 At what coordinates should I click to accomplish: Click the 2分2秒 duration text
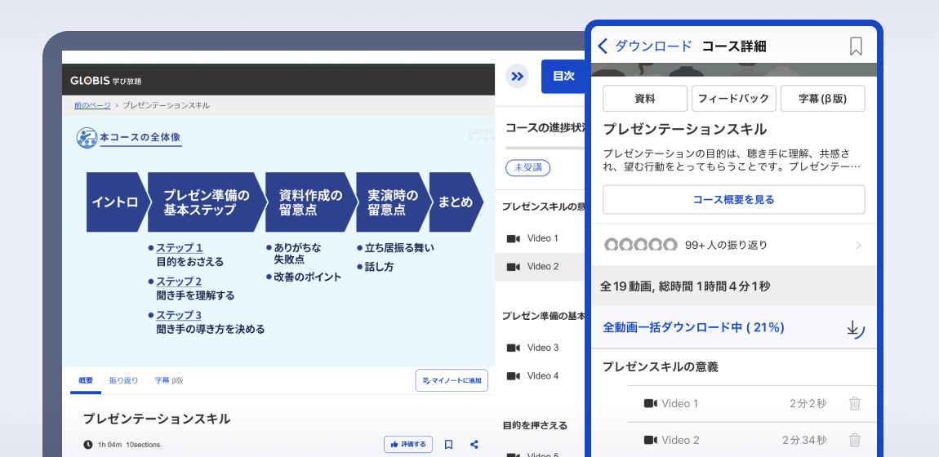pos(808,404)
